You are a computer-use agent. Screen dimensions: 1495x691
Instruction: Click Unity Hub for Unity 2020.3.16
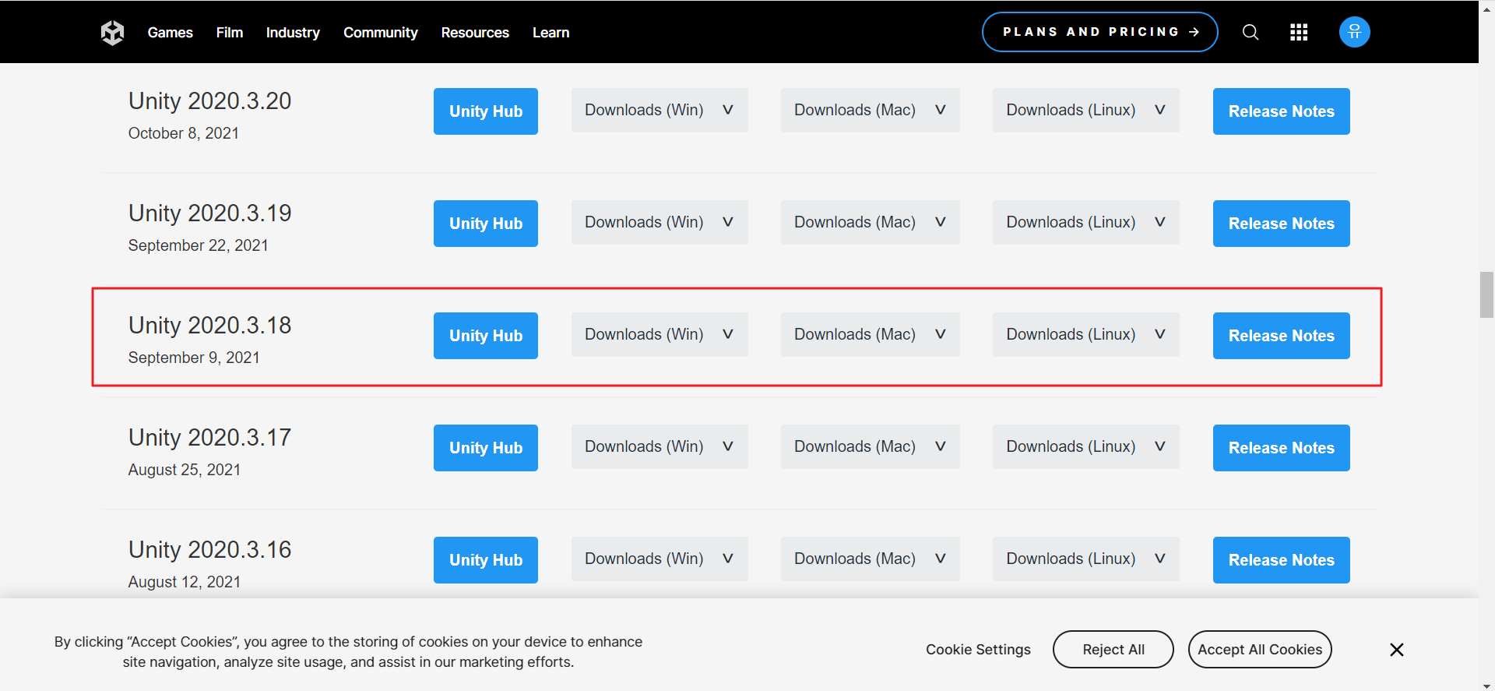[x=486, y=560]
